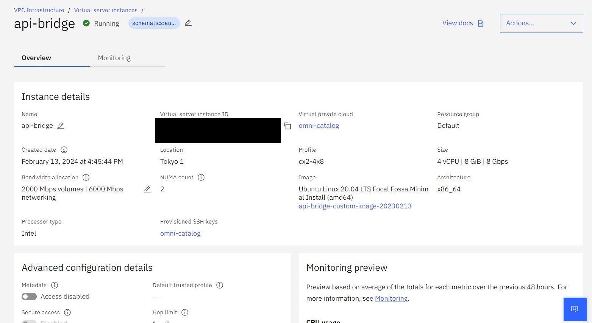This screenshot has height=323, width=592.
Task: Open the feedback chat widget
Action: point(575,309)
